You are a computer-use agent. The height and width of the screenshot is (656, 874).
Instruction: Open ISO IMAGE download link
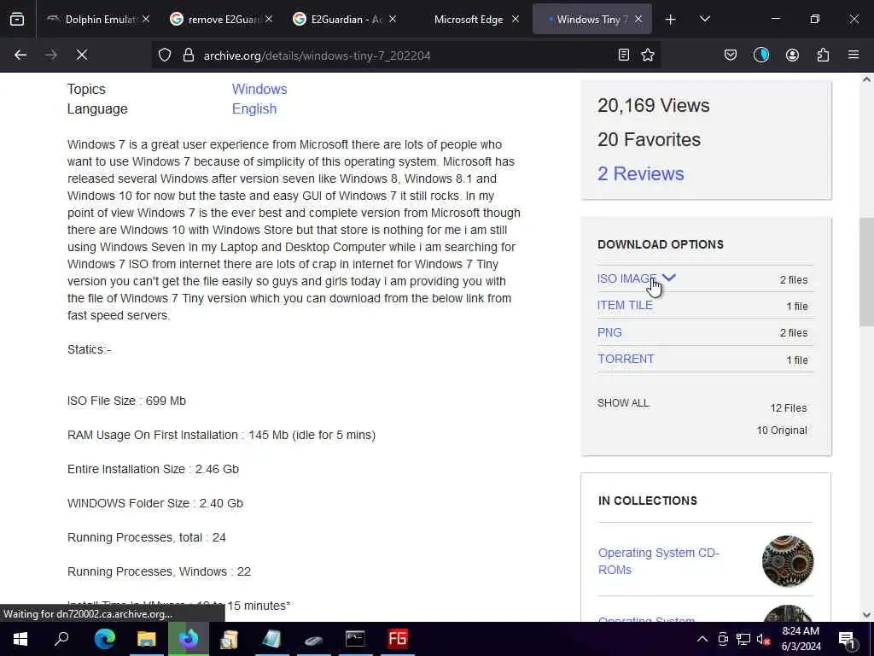coord(627,278)
